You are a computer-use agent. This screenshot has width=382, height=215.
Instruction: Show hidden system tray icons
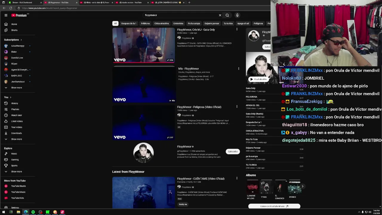coord(359,212)
